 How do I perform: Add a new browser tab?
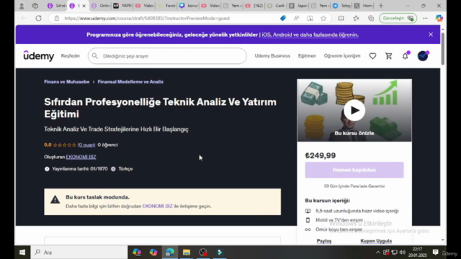pos(381,6)
